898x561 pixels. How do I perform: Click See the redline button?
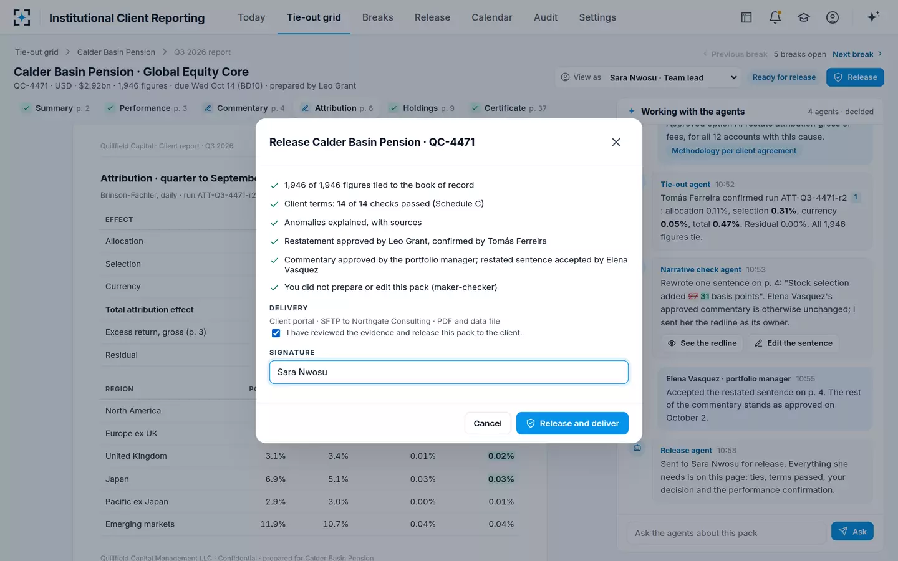(x=702, y=343)
